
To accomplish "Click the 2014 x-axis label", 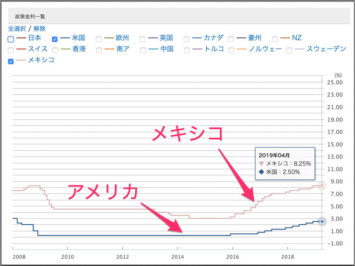I will pyautogui.click(x=177, y=257).
